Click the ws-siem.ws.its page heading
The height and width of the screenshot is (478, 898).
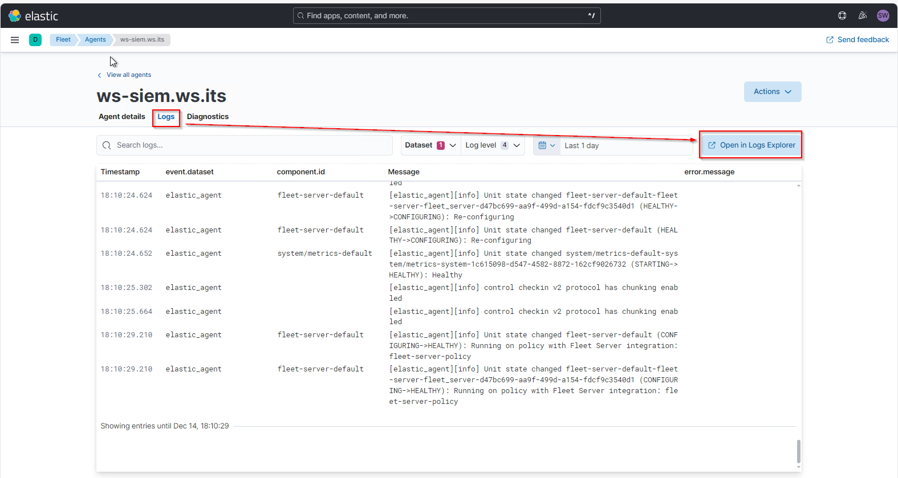click(161, 96)
